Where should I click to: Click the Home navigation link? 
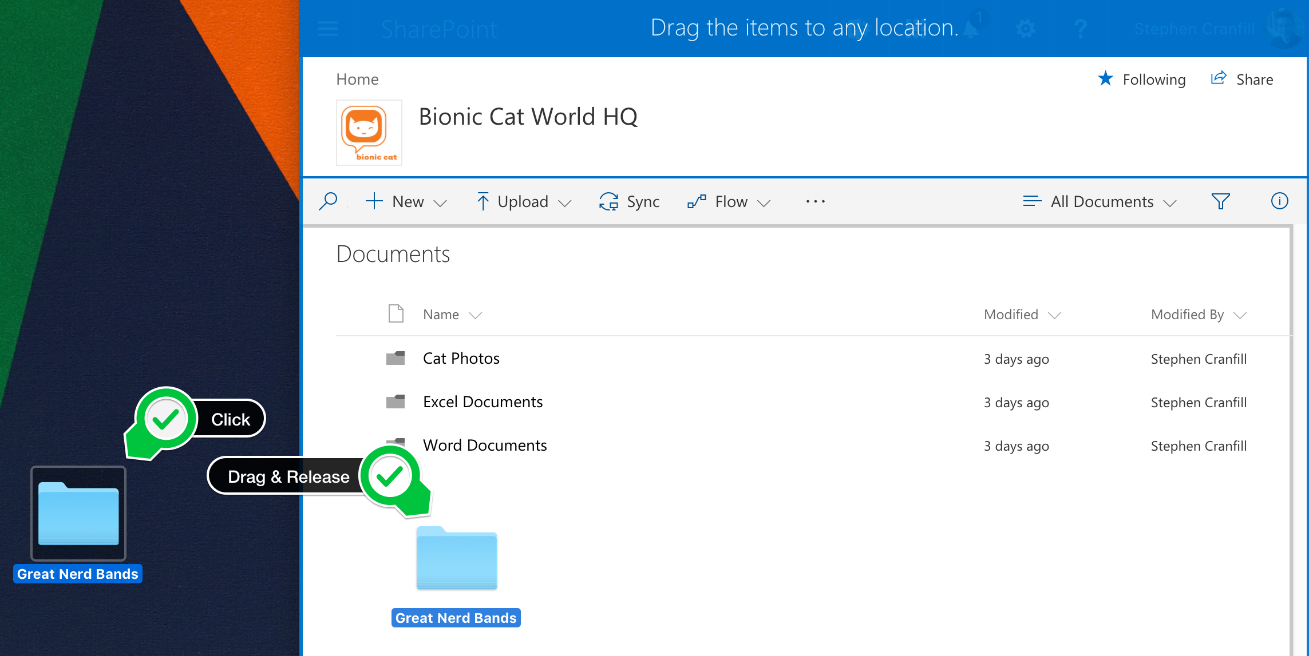pos(357,79)
